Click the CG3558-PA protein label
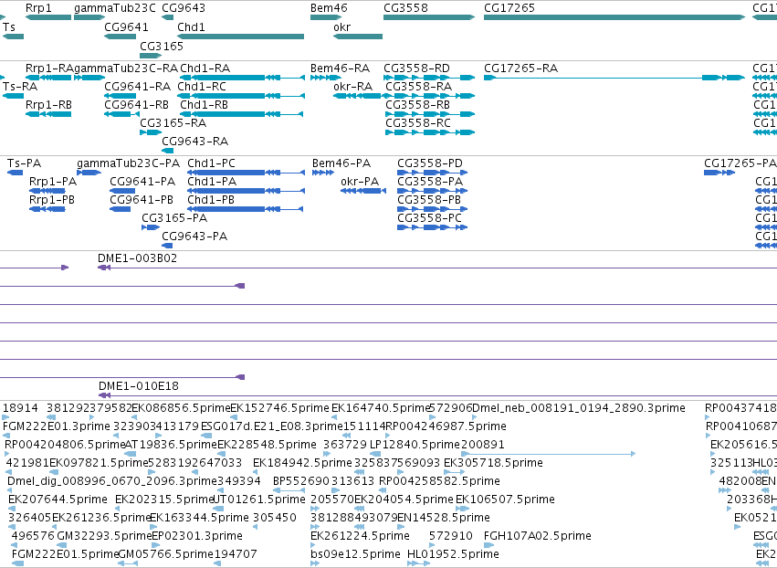Image resolution: width=777 pixels, height=568 pixels. click(x=430, y=182)
